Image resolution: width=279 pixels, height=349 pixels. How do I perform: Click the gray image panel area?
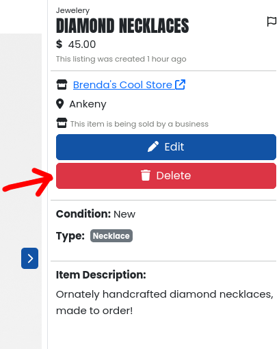pyautogui.click(x=21, y=137)
